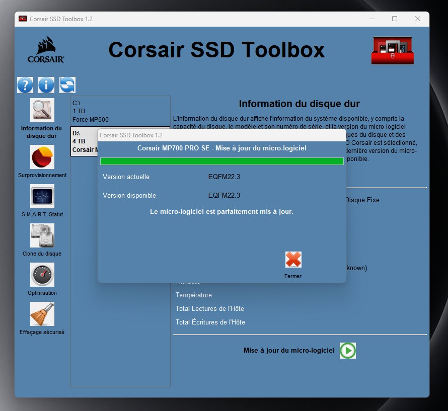Click the firmware up-to-date message
This screenshot has width=448, height=411.
[221, 212]
